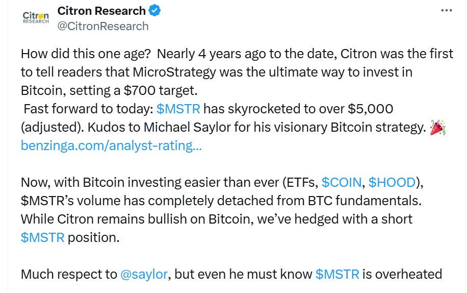Open the benzinga.com analyst-rating link
Viewport: 467px width, 293px height.
111,145
